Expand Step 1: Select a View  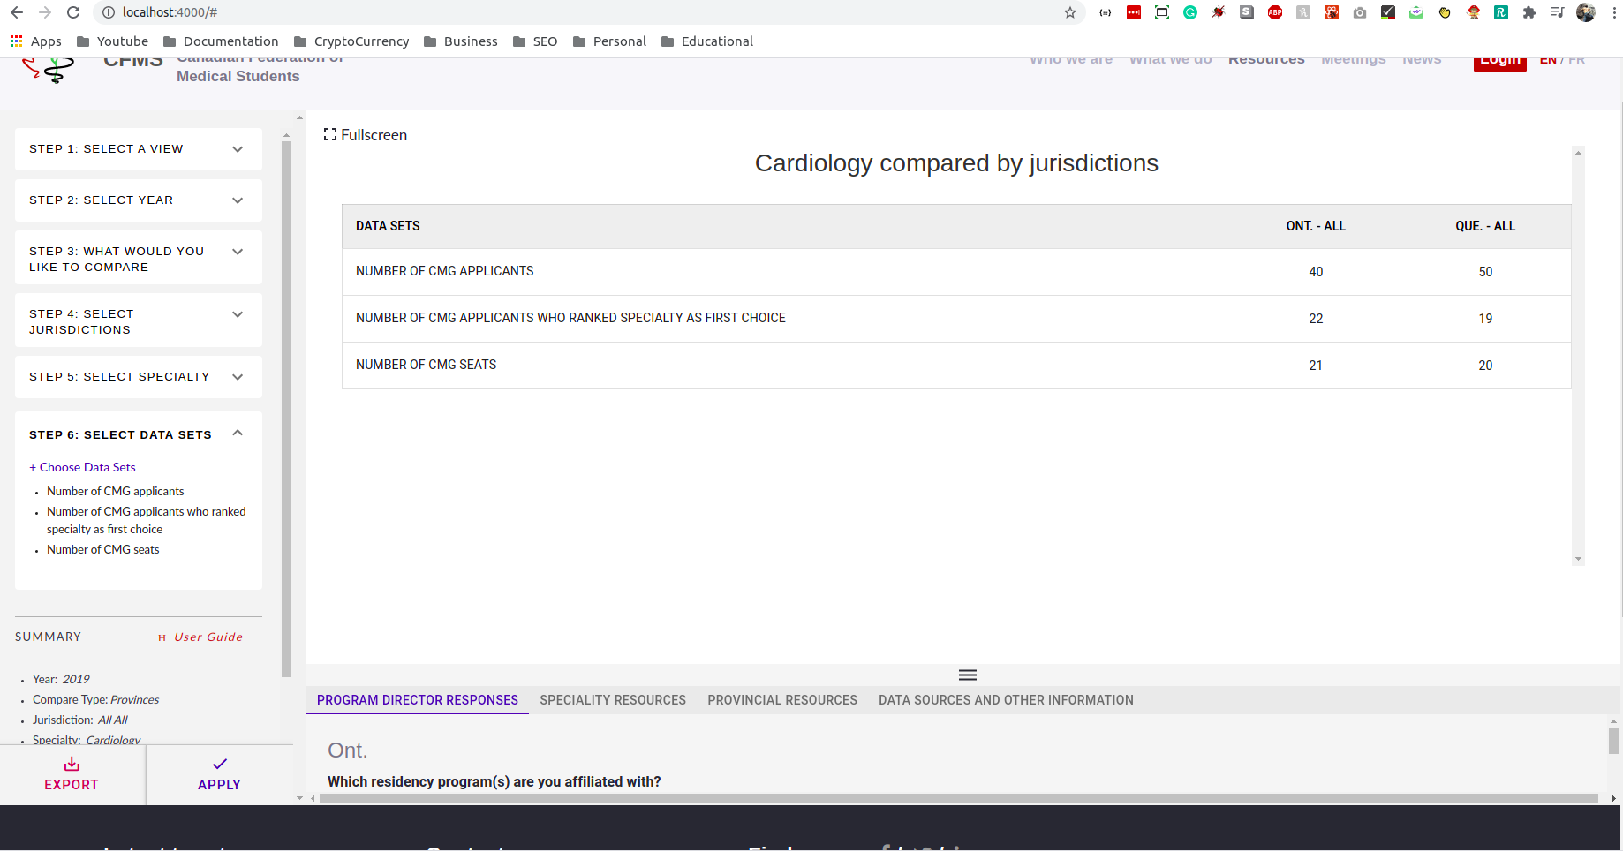coord(237,148)
